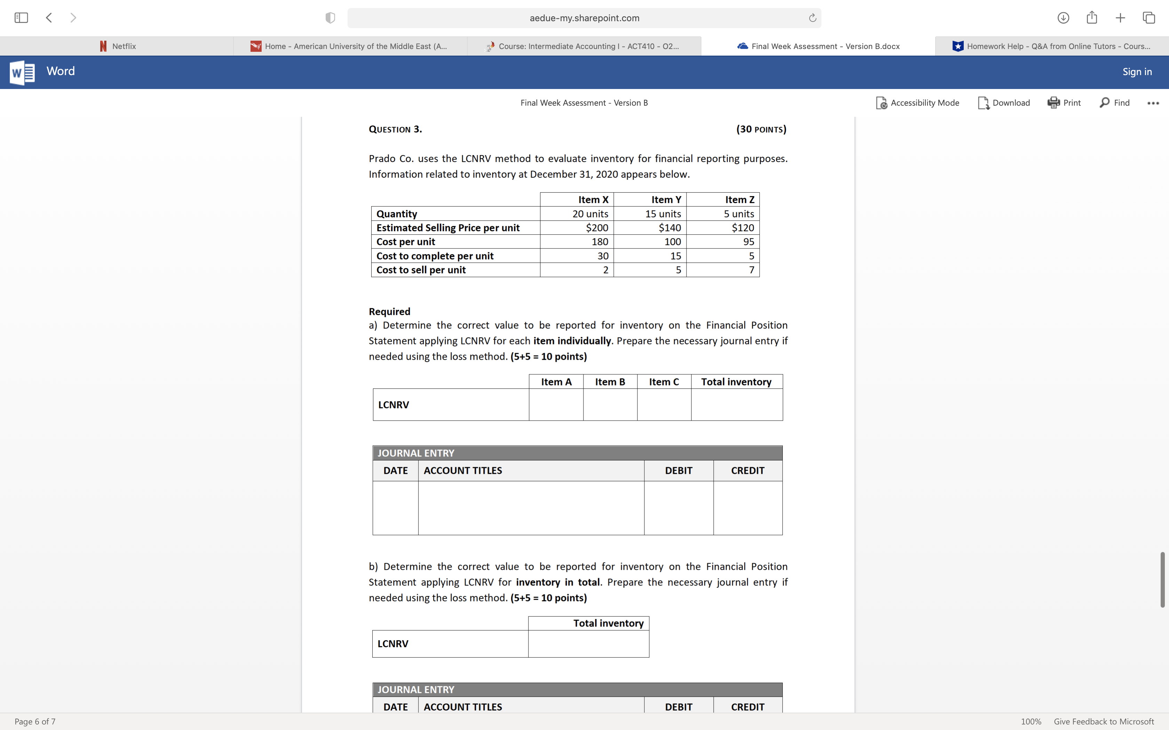This screenshot has height=730, width=1169.
Task: Open the American University Home tab
Action: (350, 46)
